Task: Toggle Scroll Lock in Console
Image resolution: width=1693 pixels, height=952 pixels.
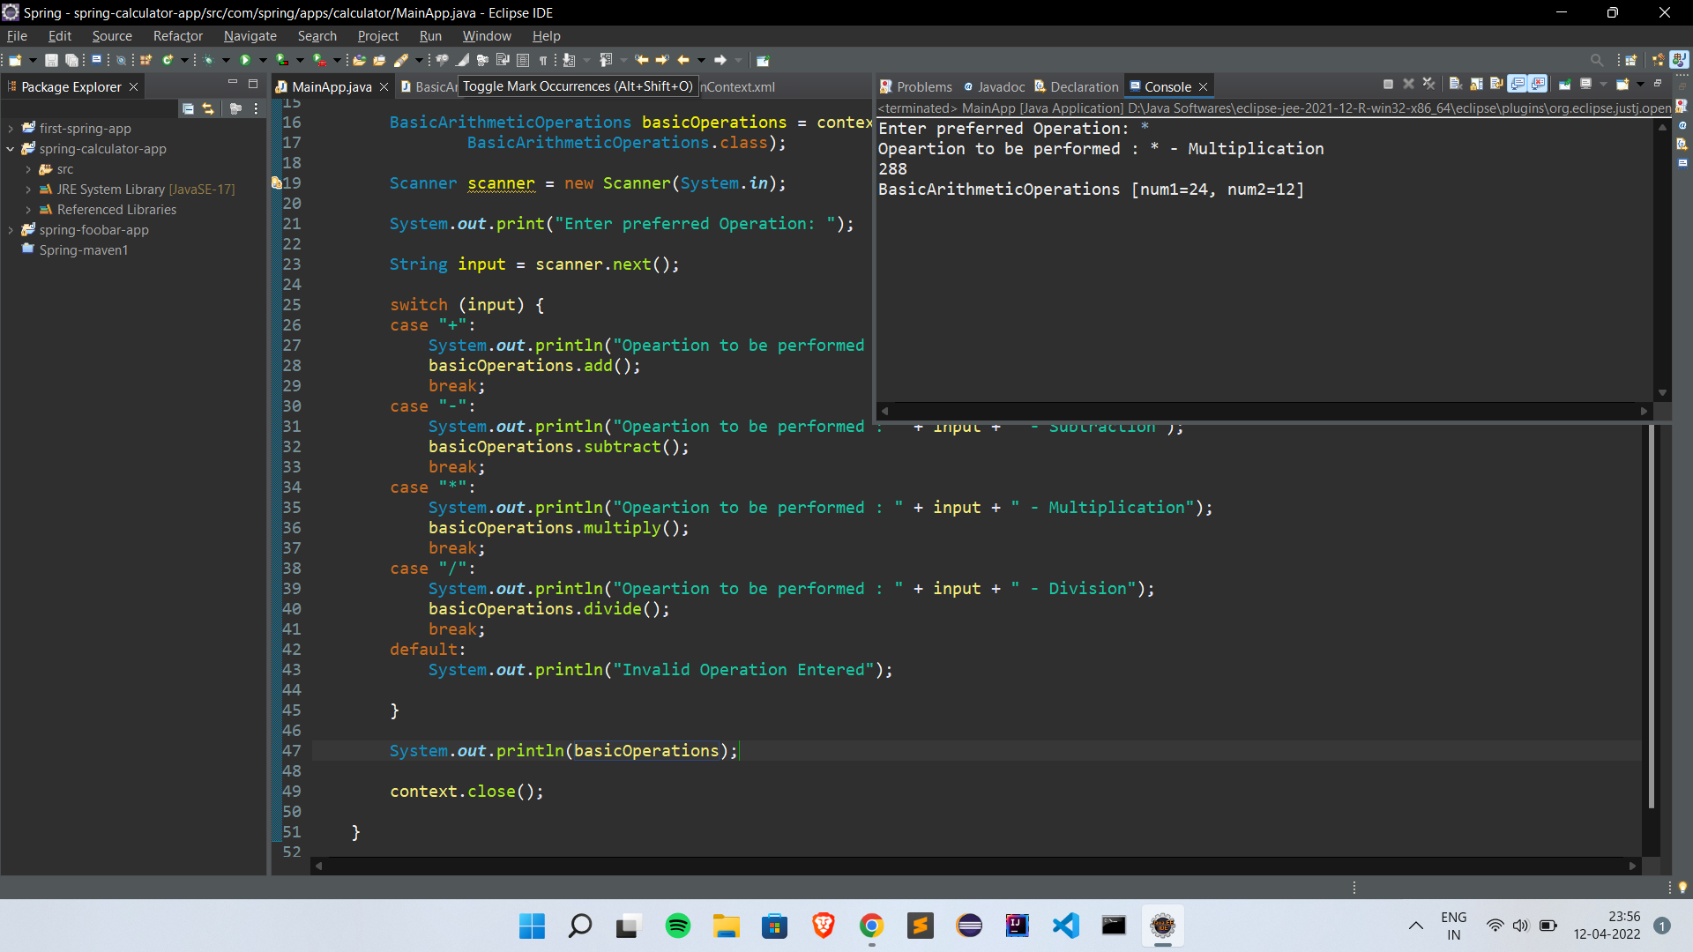Action: [x=1476, y=85]
